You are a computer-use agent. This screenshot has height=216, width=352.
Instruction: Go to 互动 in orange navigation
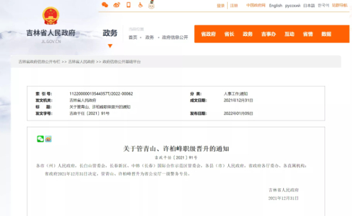click(x=289, y=34)
